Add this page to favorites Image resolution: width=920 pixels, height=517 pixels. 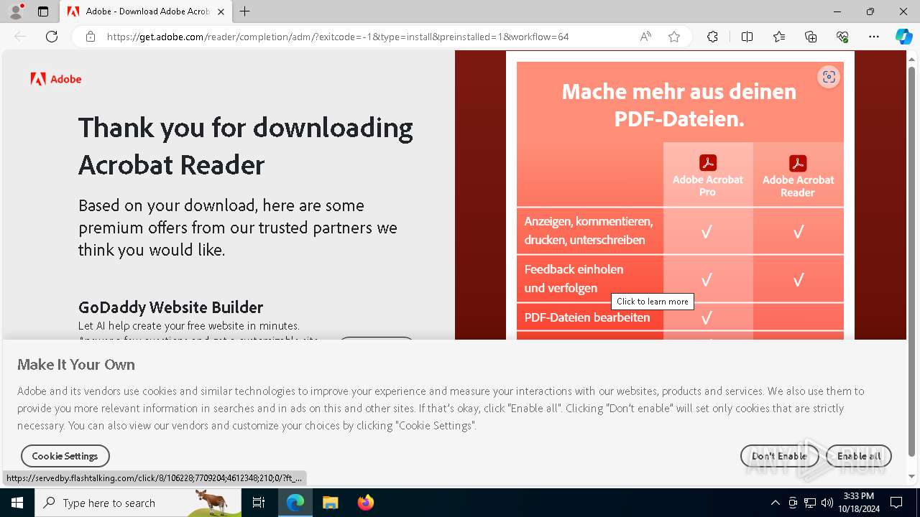(674, 37)
